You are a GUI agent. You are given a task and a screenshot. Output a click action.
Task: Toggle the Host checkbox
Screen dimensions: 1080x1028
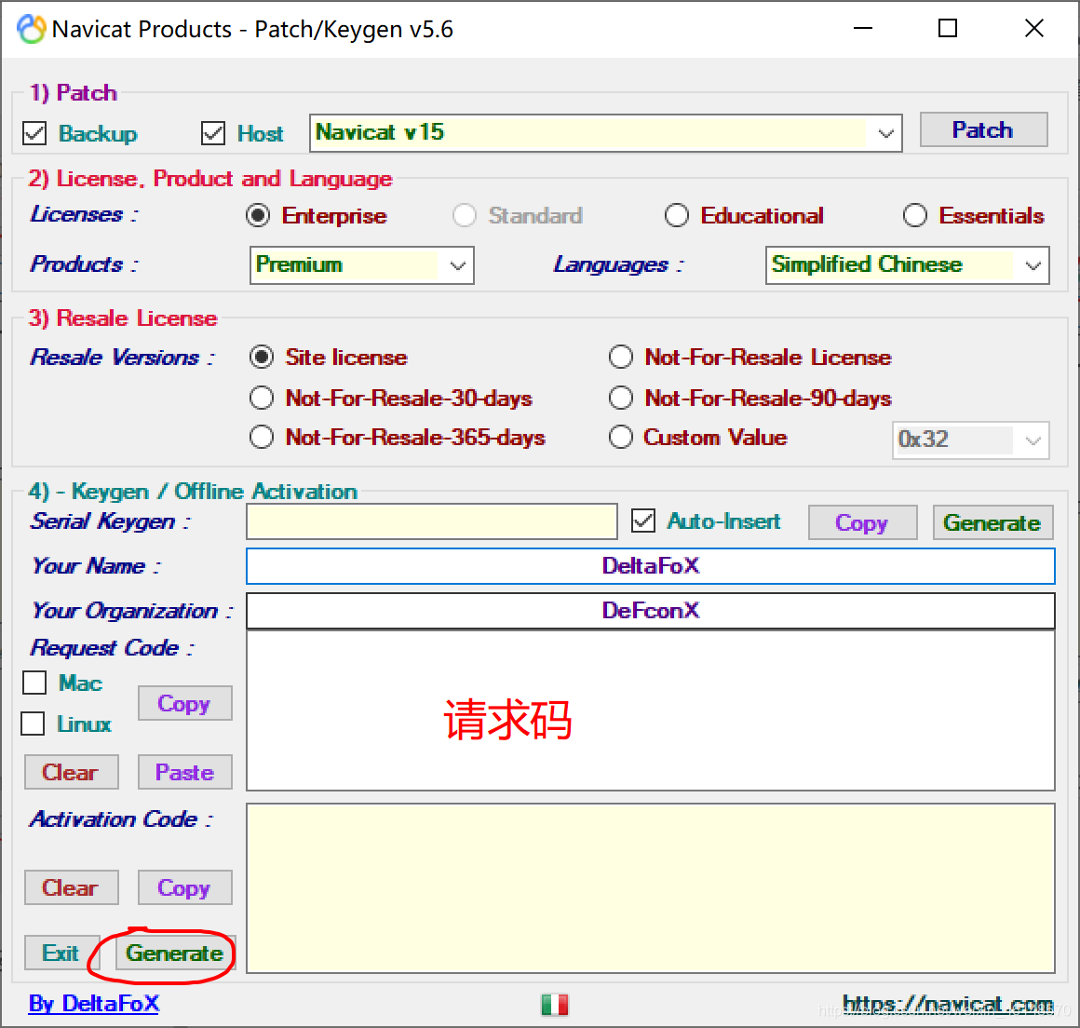tap(213, 133)
